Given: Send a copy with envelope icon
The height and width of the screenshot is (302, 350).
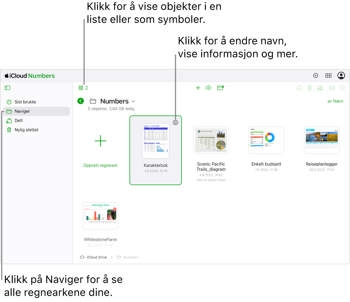Looking at the screenshot, I should click(x=332, y=88).
